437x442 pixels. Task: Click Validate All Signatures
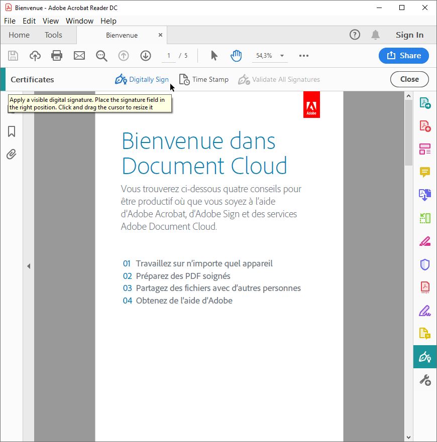(x=279, y=79)
